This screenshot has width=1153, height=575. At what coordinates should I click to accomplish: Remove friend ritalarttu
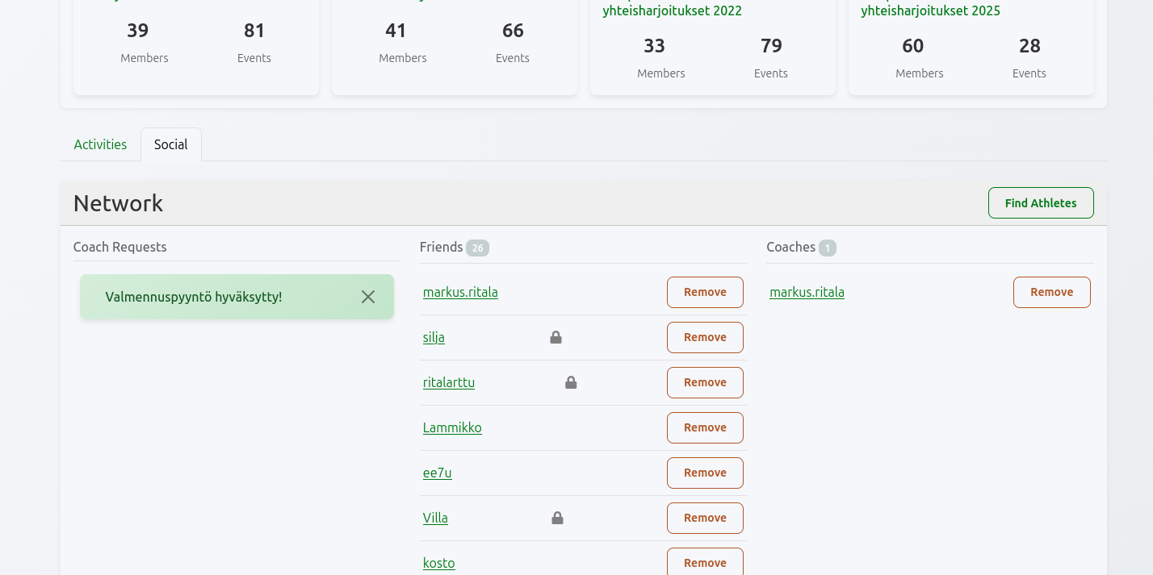pos(704,382)
